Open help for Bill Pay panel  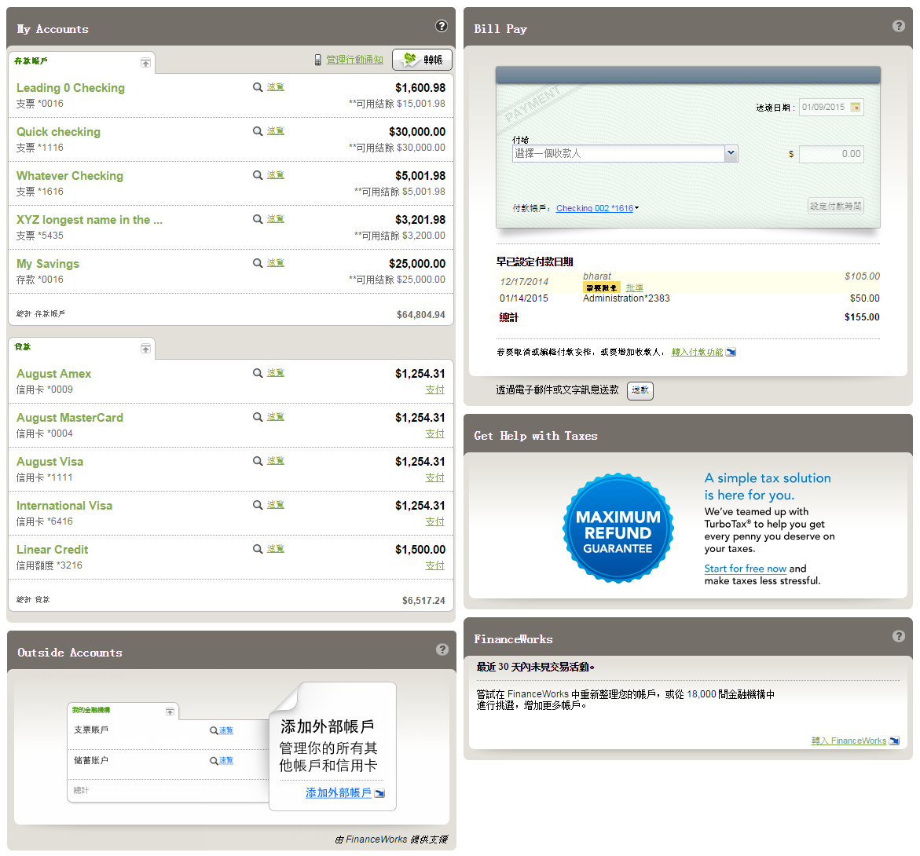899,26
